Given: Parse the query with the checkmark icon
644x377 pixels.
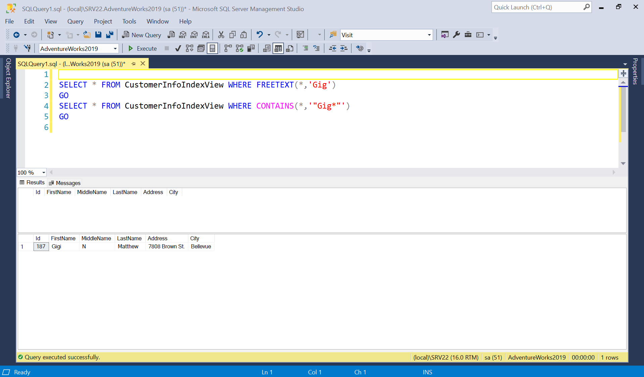Looking at the screenshot, I should point(178,49).
